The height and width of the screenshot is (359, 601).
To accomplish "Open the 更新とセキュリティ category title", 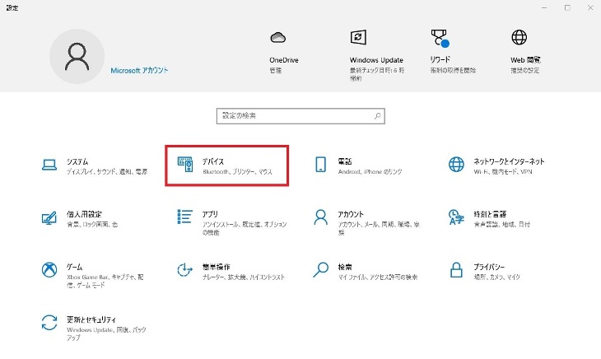I will pyautogui.click(x=91, y=319).
